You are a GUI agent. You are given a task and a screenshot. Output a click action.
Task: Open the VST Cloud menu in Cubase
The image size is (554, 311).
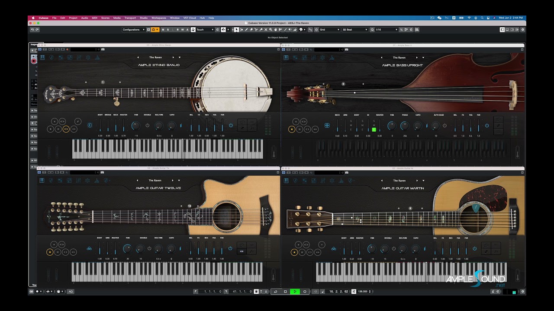point(189,18)
